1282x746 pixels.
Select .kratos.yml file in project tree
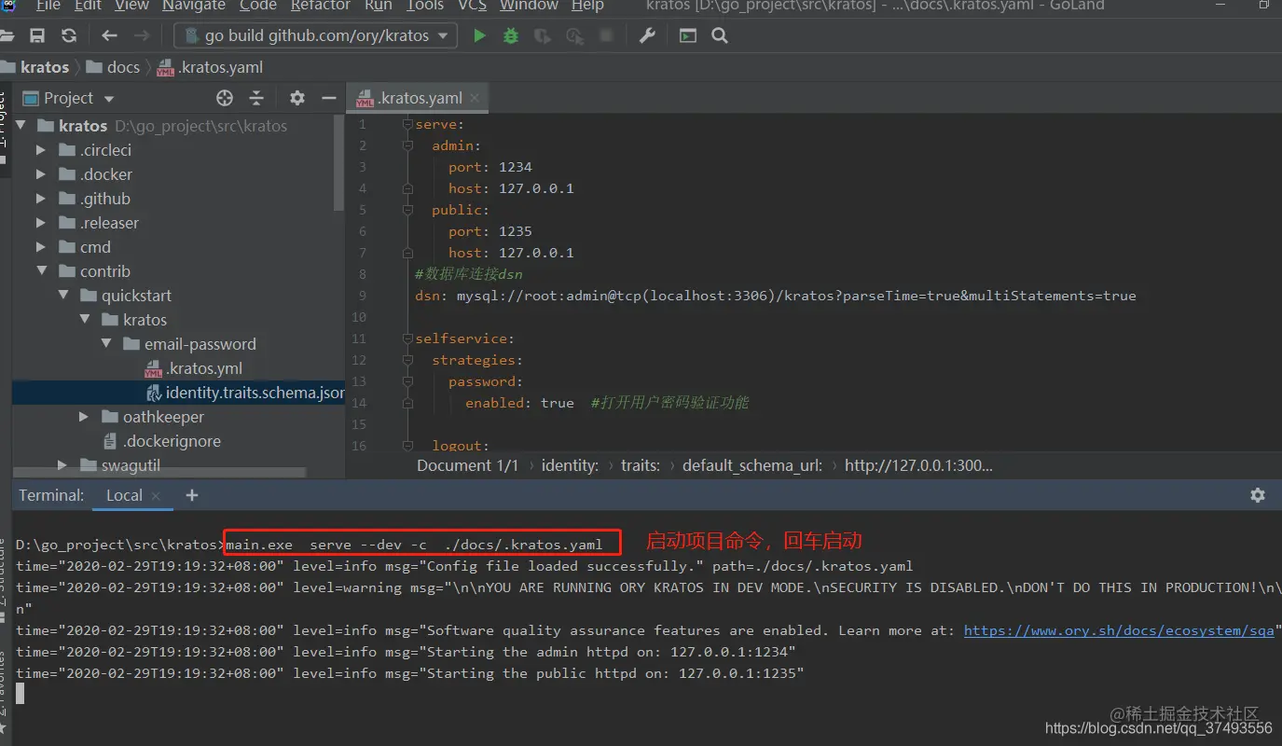(194, 368)
